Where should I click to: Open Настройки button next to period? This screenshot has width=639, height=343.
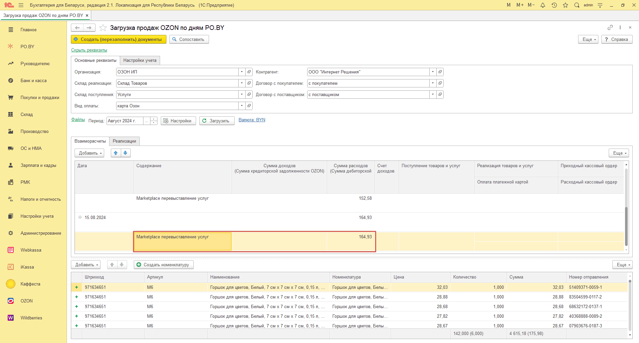tap(178, 121)
